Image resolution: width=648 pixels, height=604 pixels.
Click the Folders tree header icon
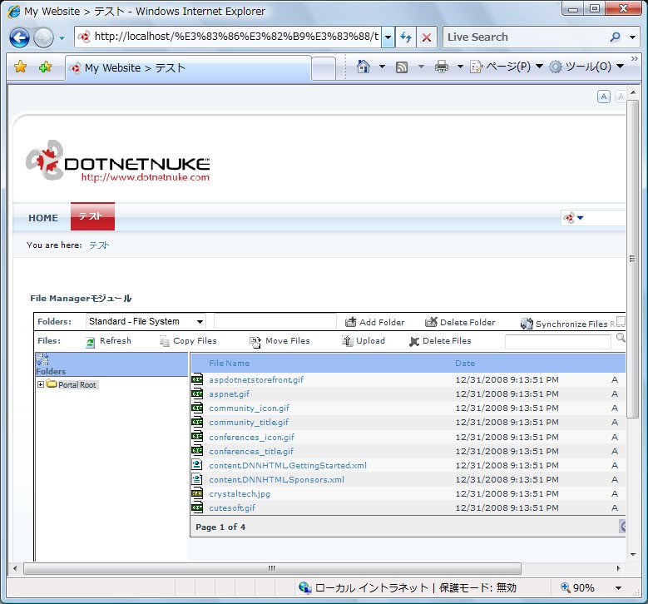[42, 359]
